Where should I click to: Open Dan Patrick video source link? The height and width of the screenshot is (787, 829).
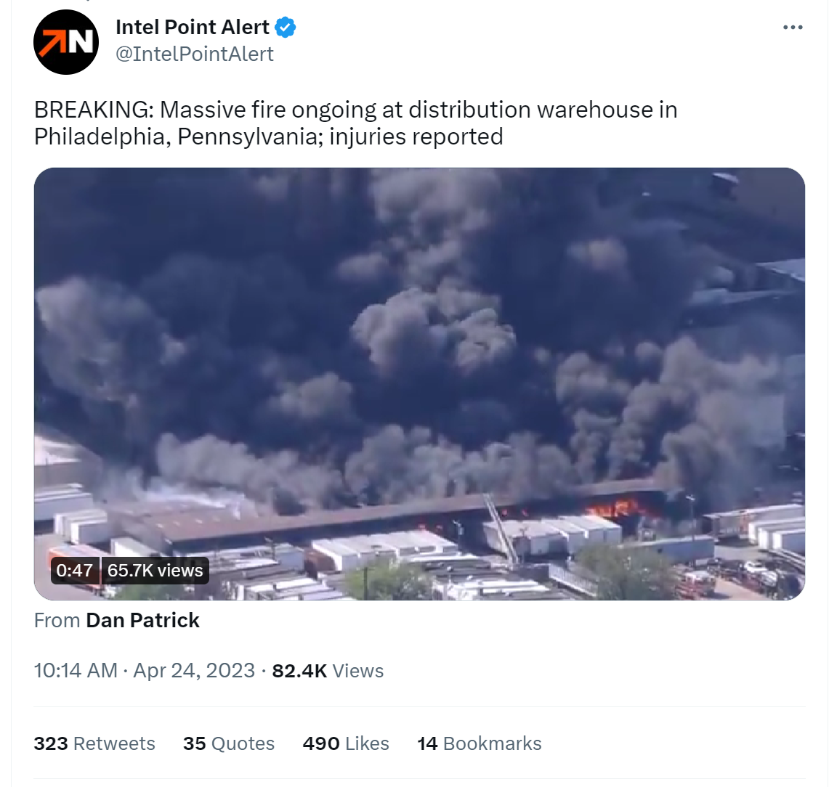click(142, 620)
